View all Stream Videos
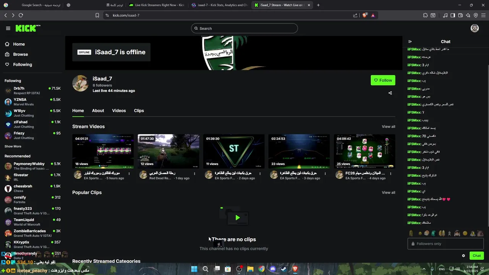The height and width of the screenshot is (275, 489). click(389, 127)
